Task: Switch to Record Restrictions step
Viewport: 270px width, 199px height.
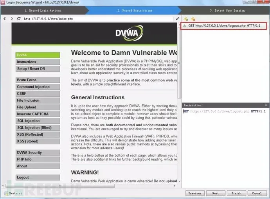Action: click(135, 11)
